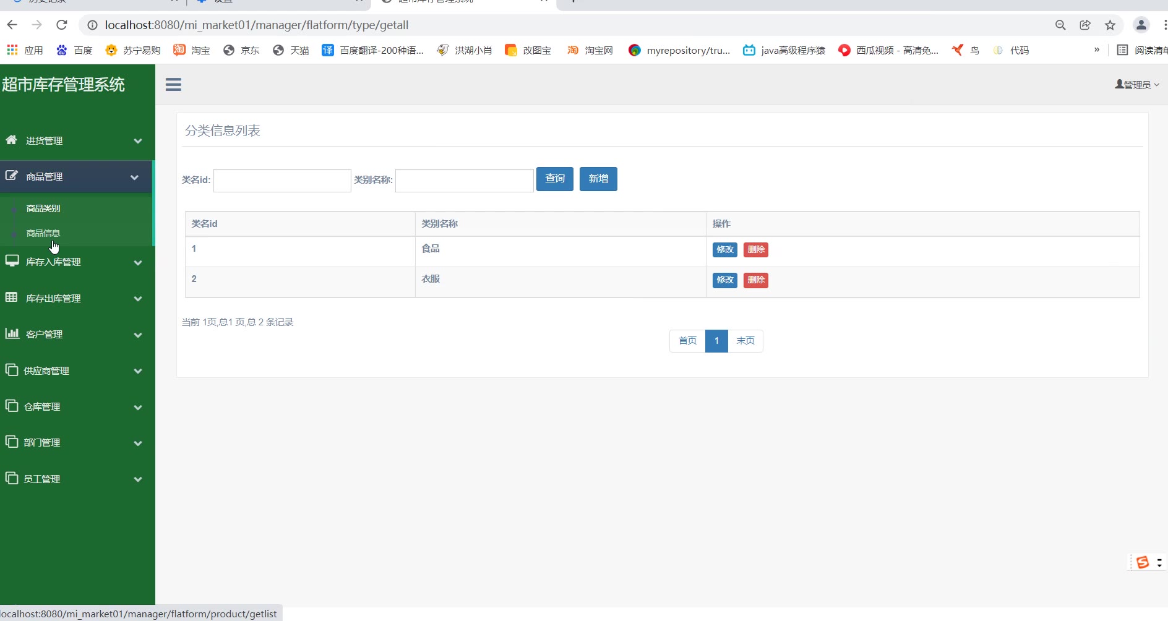
Task: Click 修改 for the 衣服 row
Action: coord(725,280)
